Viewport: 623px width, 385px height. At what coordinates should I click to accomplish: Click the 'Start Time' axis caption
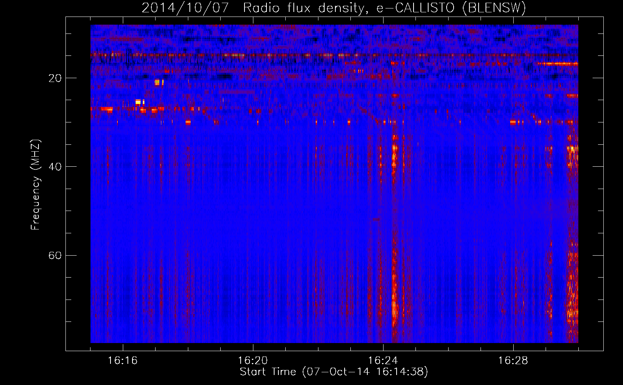tap(334, 372)
